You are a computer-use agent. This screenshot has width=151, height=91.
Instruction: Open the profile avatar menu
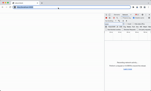144,7
